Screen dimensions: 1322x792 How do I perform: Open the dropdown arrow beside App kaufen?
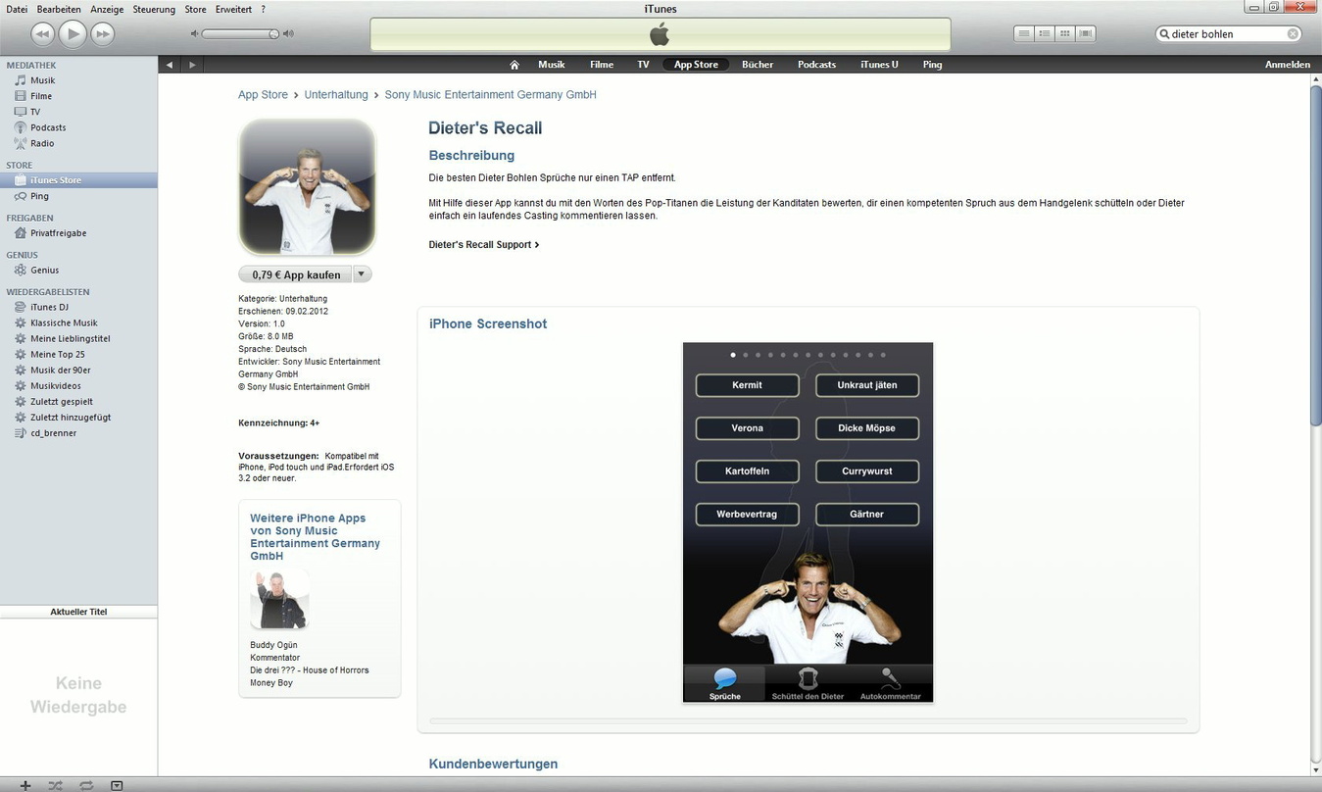tap(363, 274)
